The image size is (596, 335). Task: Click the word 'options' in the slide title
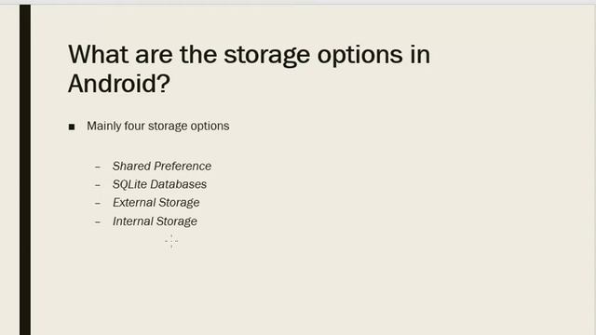tap(360, 55)
